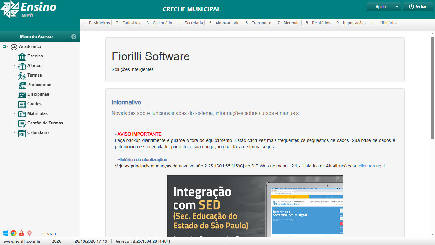435x245 pixels.
Task: Open the Gestão de Turmas icon
Action: pyautogui.click(x=22, y=123)
